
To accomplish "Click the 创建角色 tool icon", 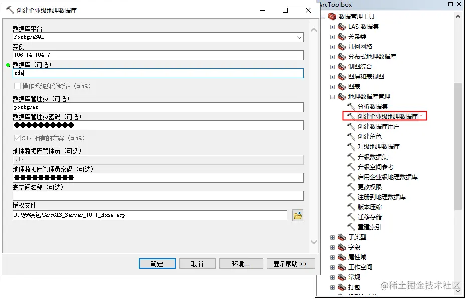I will 351,136.
